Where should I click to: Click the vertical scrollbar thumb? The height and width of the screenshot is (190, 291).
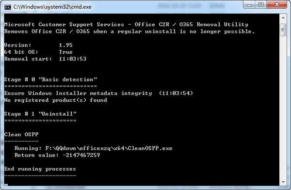[x=283, y=30]
